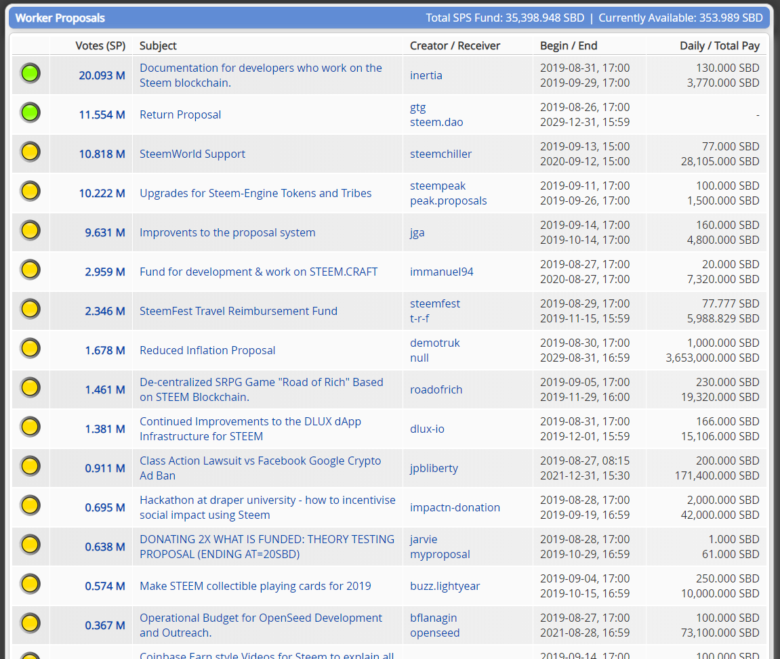Visit jga's profile

pyautogui.click(x=417, y=232)
